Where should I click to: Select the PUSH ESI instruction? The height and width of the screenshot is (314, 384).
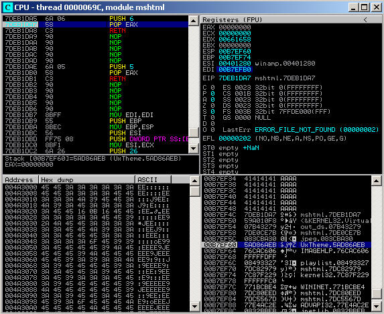tap(96, 133)
